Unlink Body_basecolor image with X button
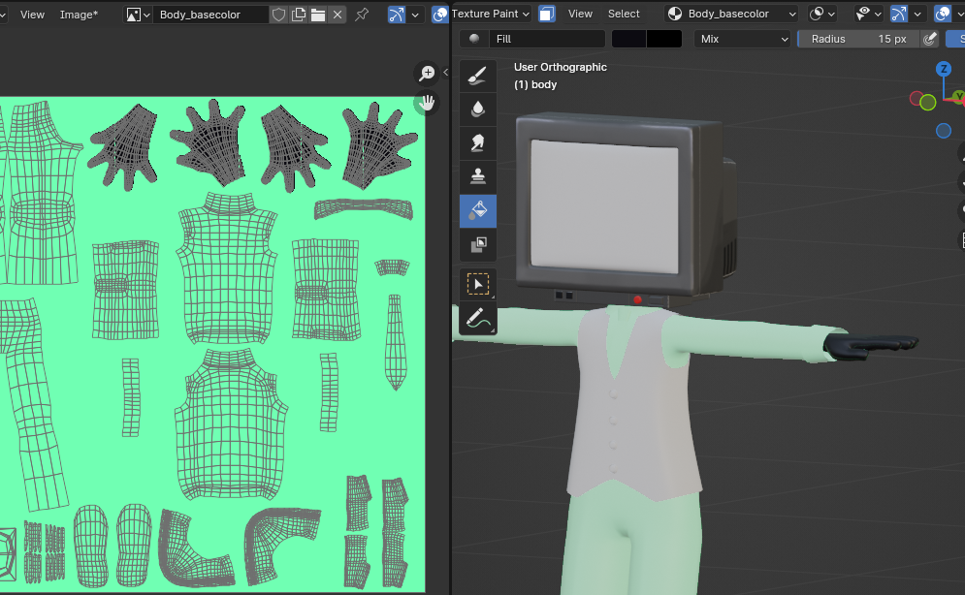The image size is (965, 595). click(x=338, y=15)
